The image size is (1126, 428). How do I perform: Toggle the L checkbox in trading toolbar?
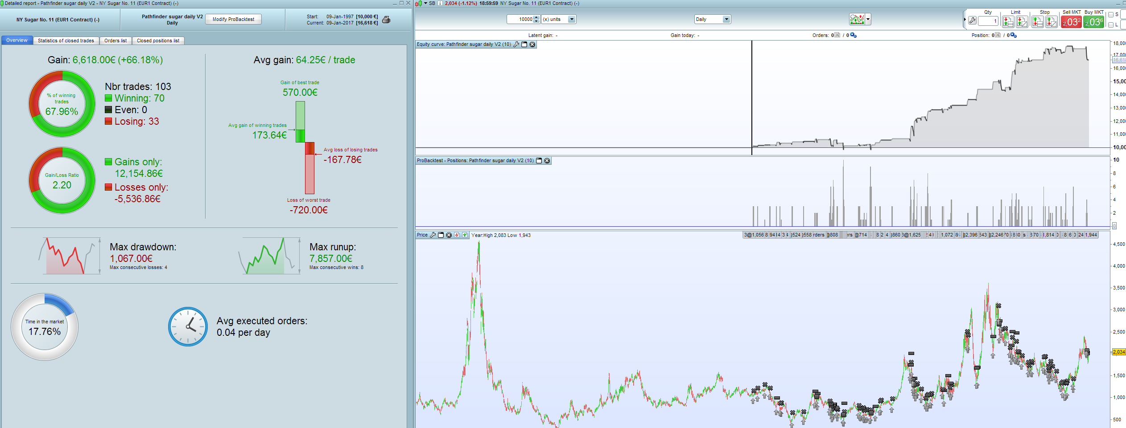(1111, 25)
